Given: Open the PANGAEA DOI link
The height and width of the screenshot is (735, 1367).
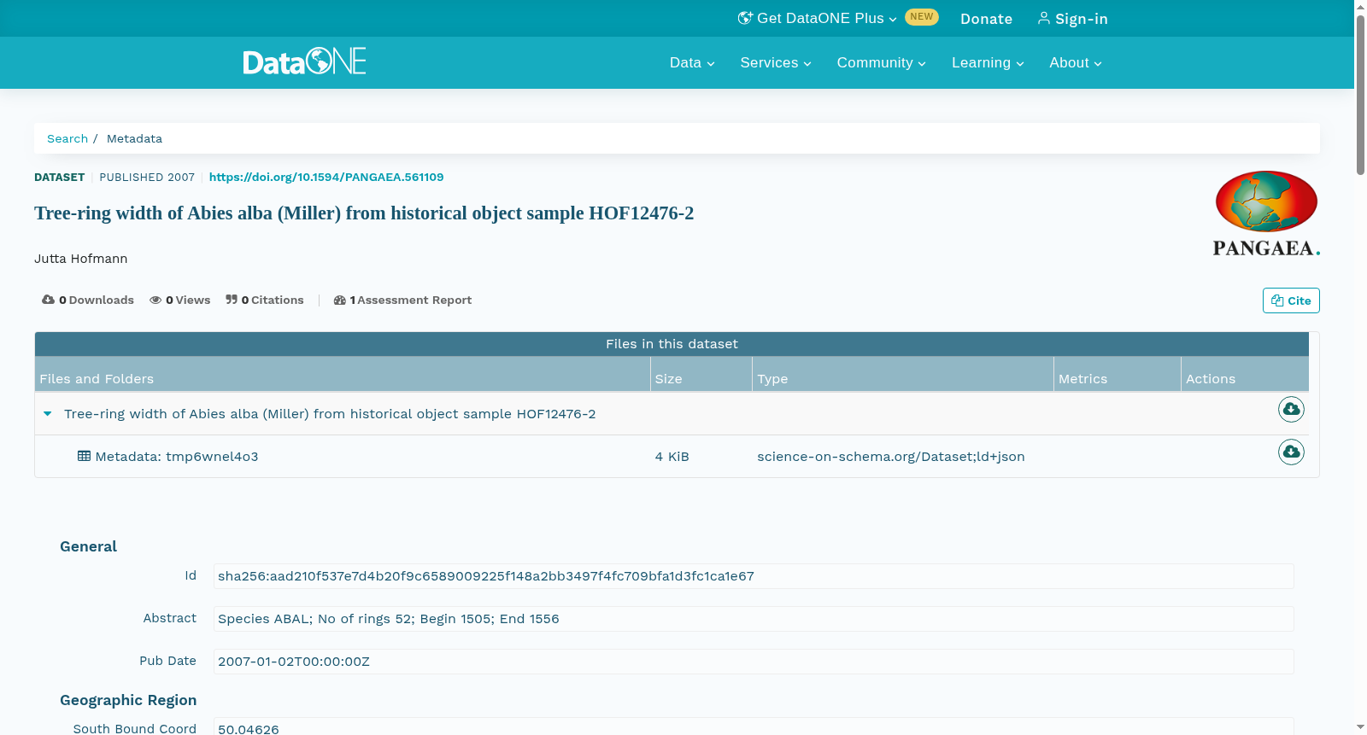Looking at the screenshot, I should click(x=326, y=177).
